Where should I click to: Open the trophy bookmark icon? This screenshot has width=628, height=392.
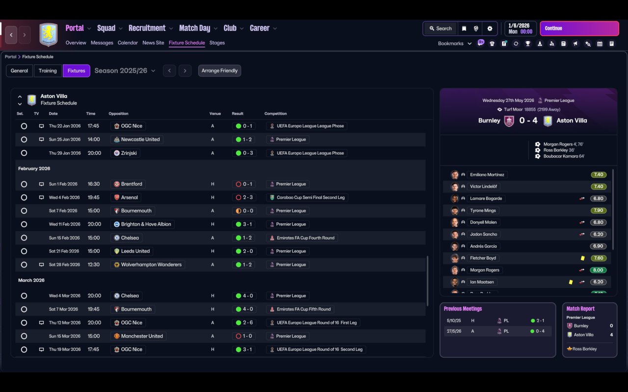point(528,44)
